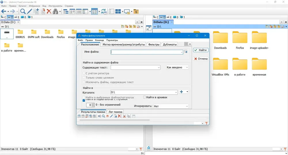This screenshot has height=155, width=288.
Task: Open the 'Лог поиска' tab
Action: click(115, 112)
